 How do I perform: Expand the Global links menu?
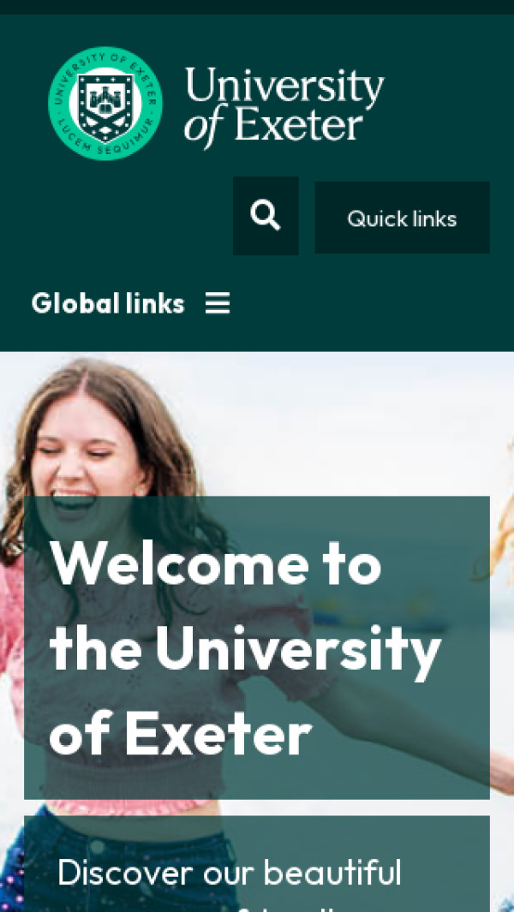coord(131,303)
